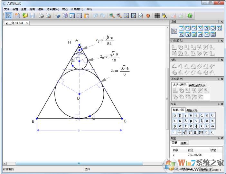Image resolution: width=226 pixels, height=174 pixels.
Task: Print the drawing with printer icon
Action: 41,15
